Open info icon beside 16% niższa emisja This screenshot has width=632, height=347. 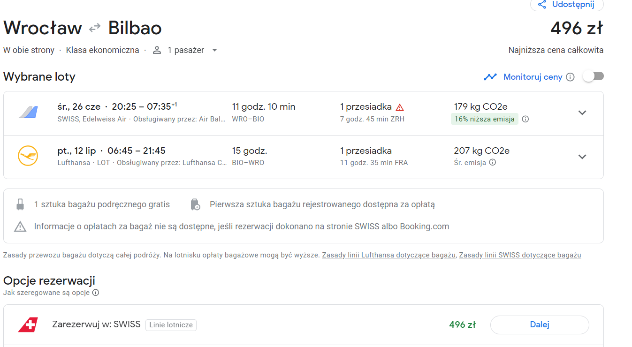[x=525, y=119]
